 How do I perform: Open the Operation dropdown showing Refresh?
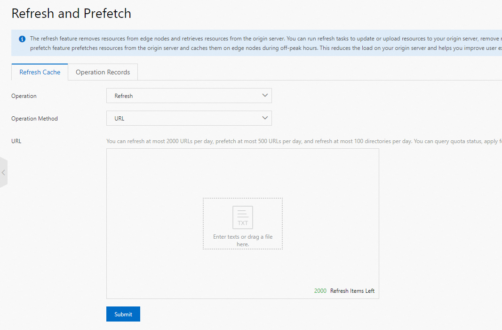click(x=189, y=96)
